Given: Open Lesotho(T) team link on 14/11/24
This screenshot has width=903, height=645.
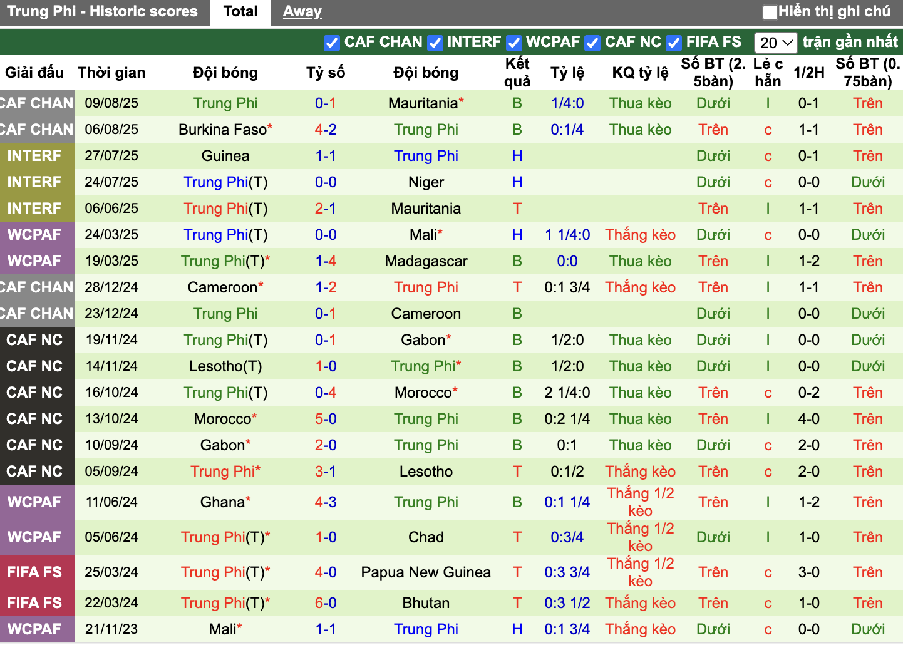Looking at the screenshot, I should pos(225,366).
